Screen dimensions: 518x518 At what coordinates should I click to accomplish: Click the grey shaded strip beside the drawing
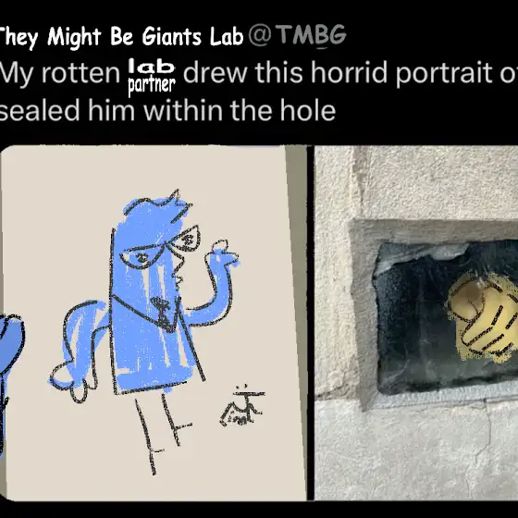(297, 323)
